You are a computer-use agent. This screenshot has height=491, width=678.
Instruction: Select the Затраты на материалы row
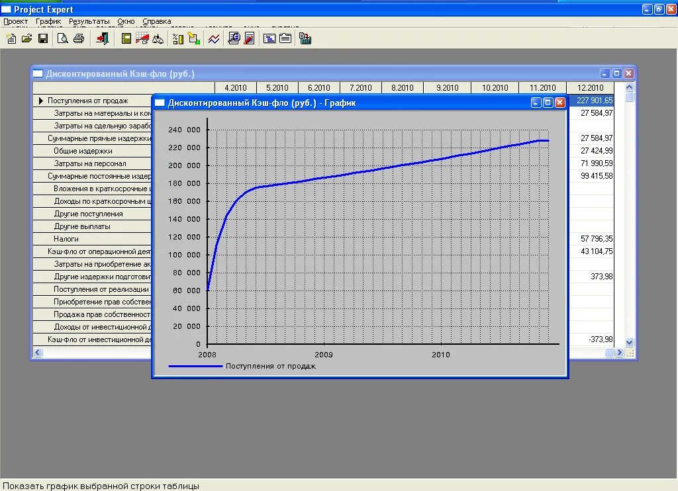93,113
